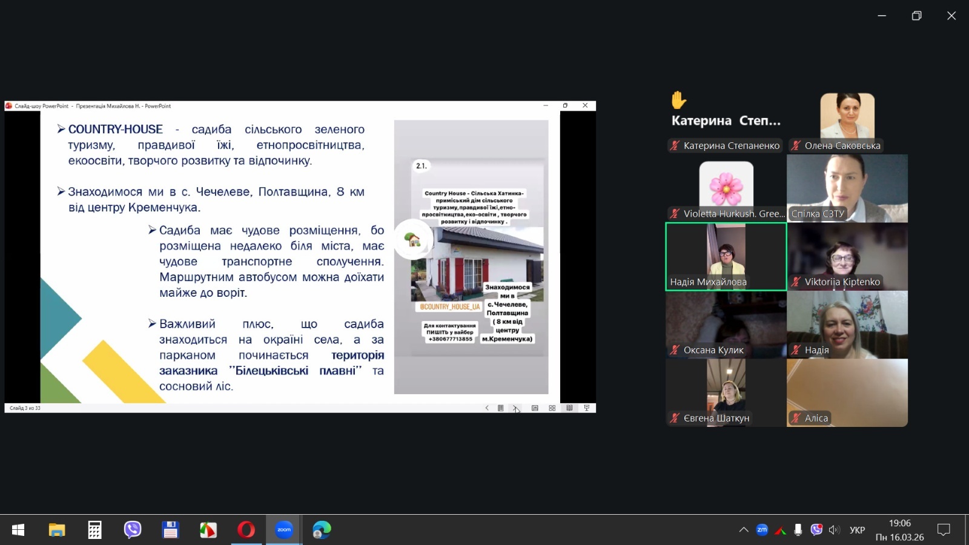Click the microphone icon in system tray
This screenshot has width=969, height=545.
pyautogui.click(x=798, y=530)
